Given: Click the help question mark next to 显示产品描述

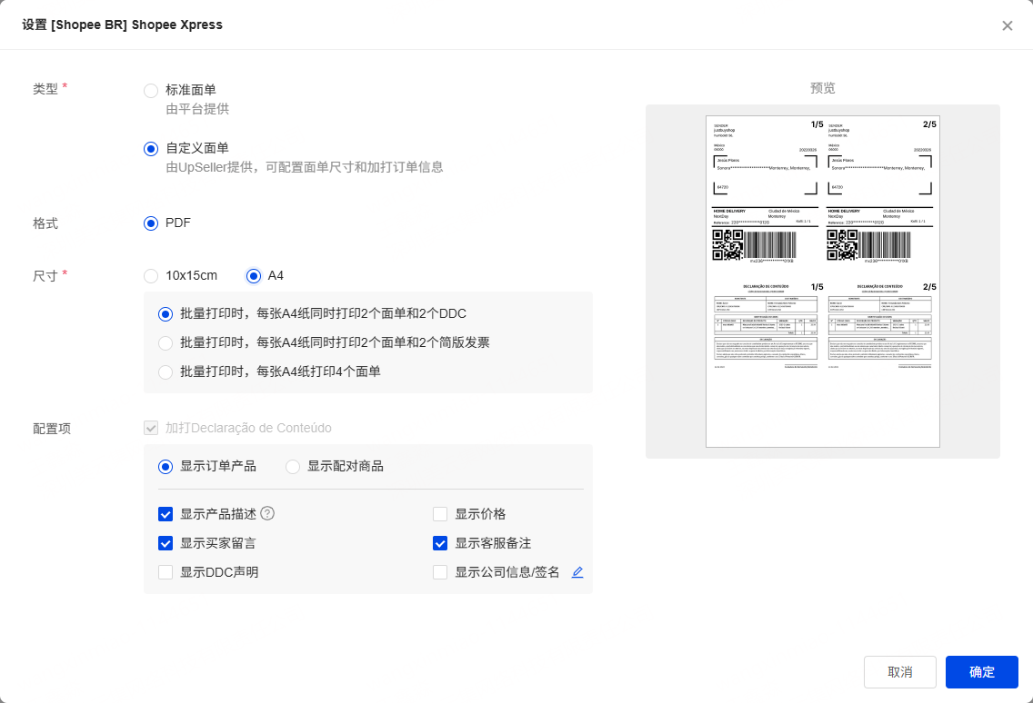Looking at the screenshot, I should coord(267,513).
